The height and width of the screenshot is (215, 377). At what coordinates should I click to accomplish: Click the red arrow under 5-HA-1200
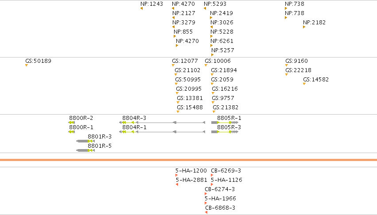pos(177,175)
